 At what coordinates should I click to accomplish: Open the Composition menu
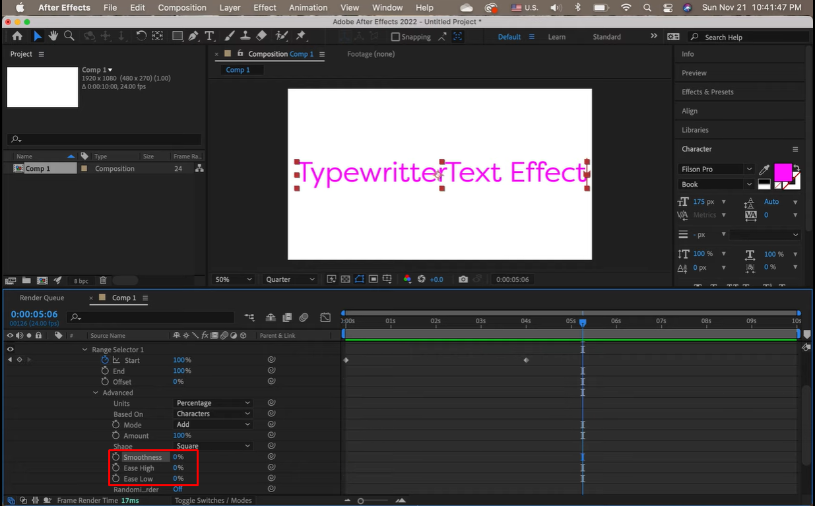[x=182, y=8]
